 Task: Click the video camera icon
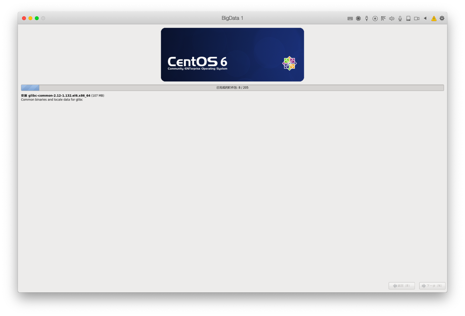point(417,19)
